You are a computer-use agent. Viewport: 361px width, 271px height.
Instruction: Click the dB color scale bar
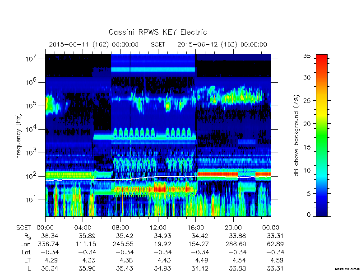point(322,135)
